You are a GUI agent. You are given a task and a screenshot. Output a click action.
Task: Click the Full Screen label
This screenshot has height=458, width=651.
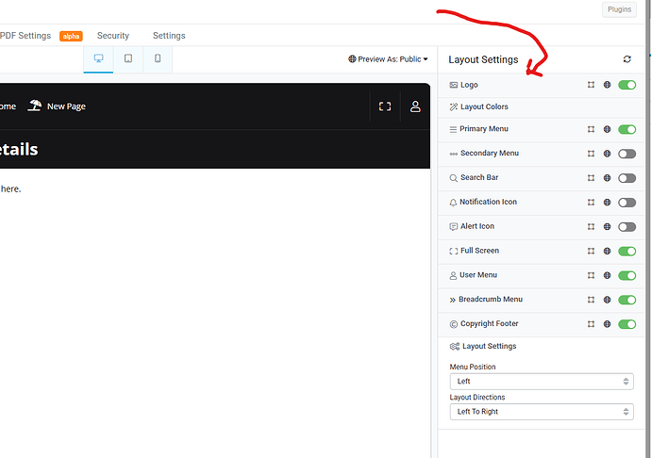tap(479, 251)
